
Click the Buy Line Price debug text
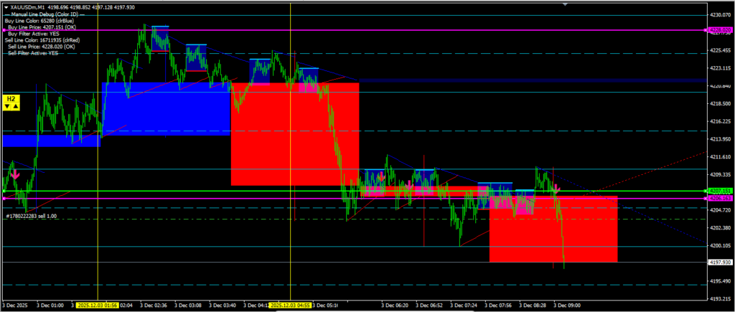[x=37, y=27]
